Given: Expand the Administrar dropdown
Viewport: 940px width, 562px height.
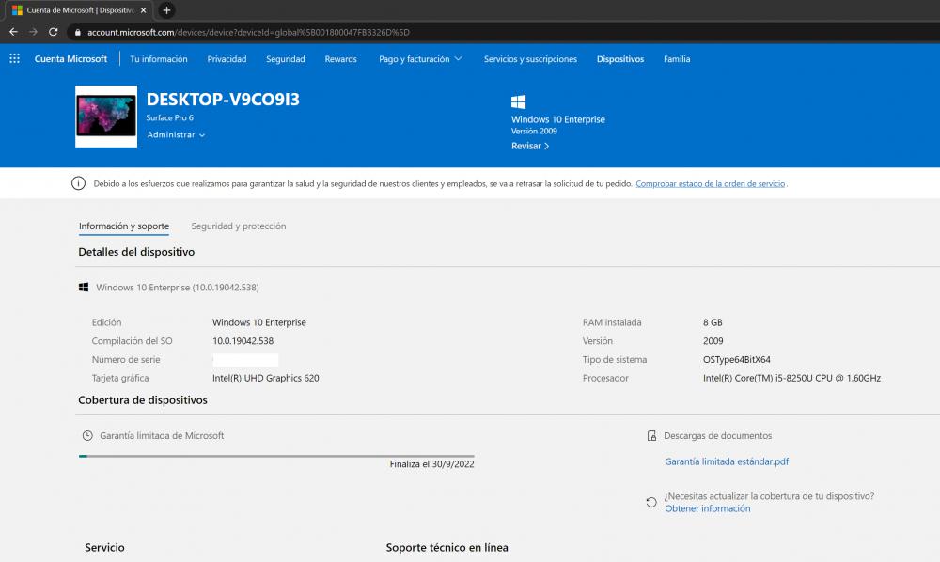Looking at the screenshot, I should pos(177,134).
